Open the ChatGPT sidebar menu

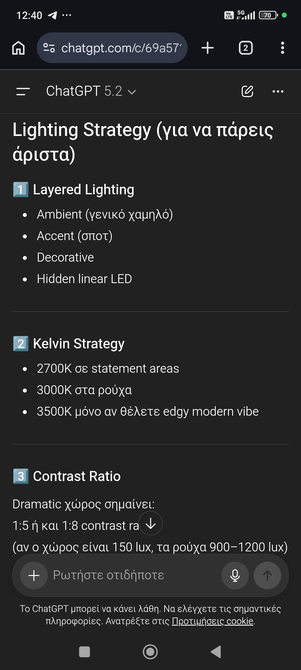(x=23, y=92)
